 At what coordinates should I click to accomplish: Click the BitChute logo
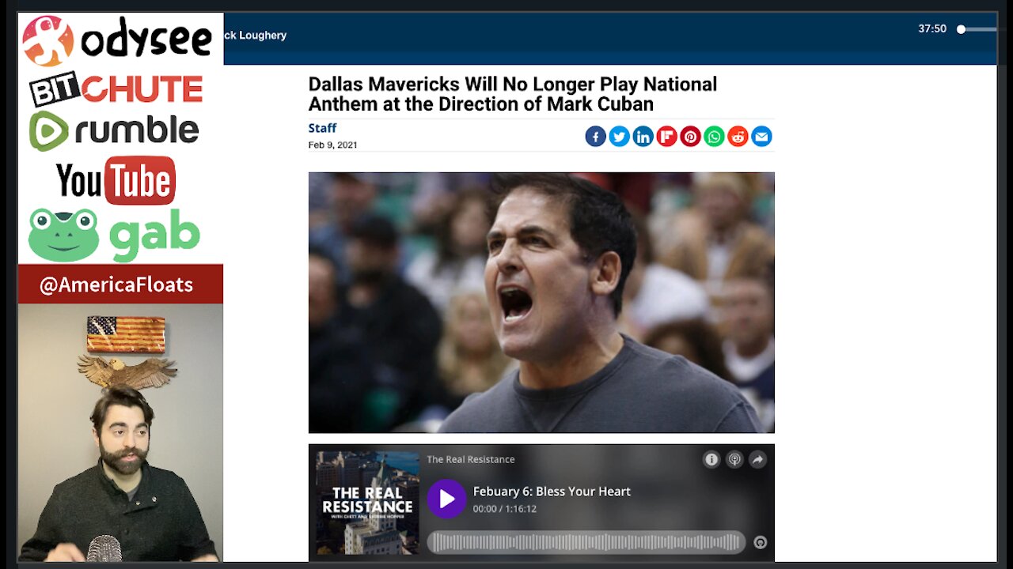[x=116, y=89]
